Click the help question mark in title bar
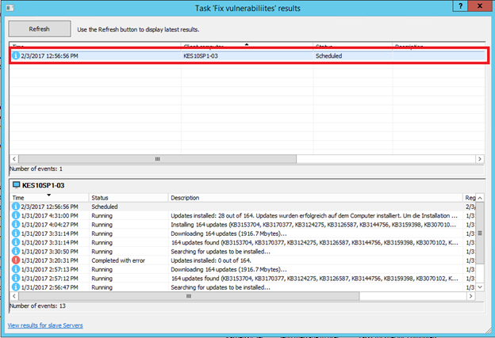 click(x=459, y=6)
